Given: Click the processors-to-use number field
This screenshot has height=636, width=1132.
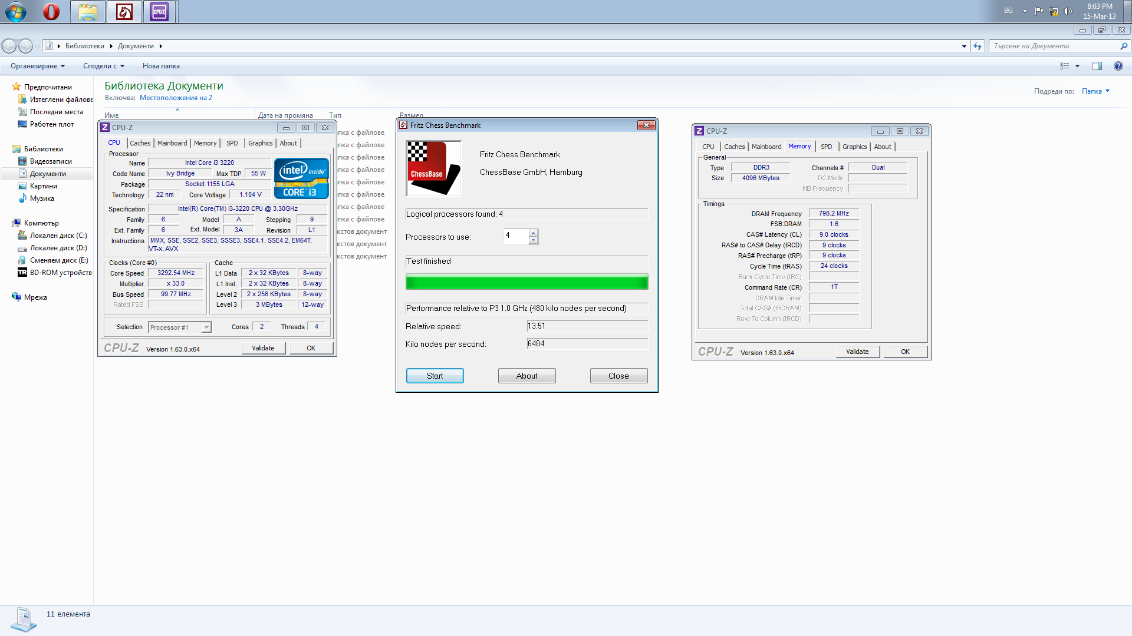Looking at the screenshot, I should point(516,236).
